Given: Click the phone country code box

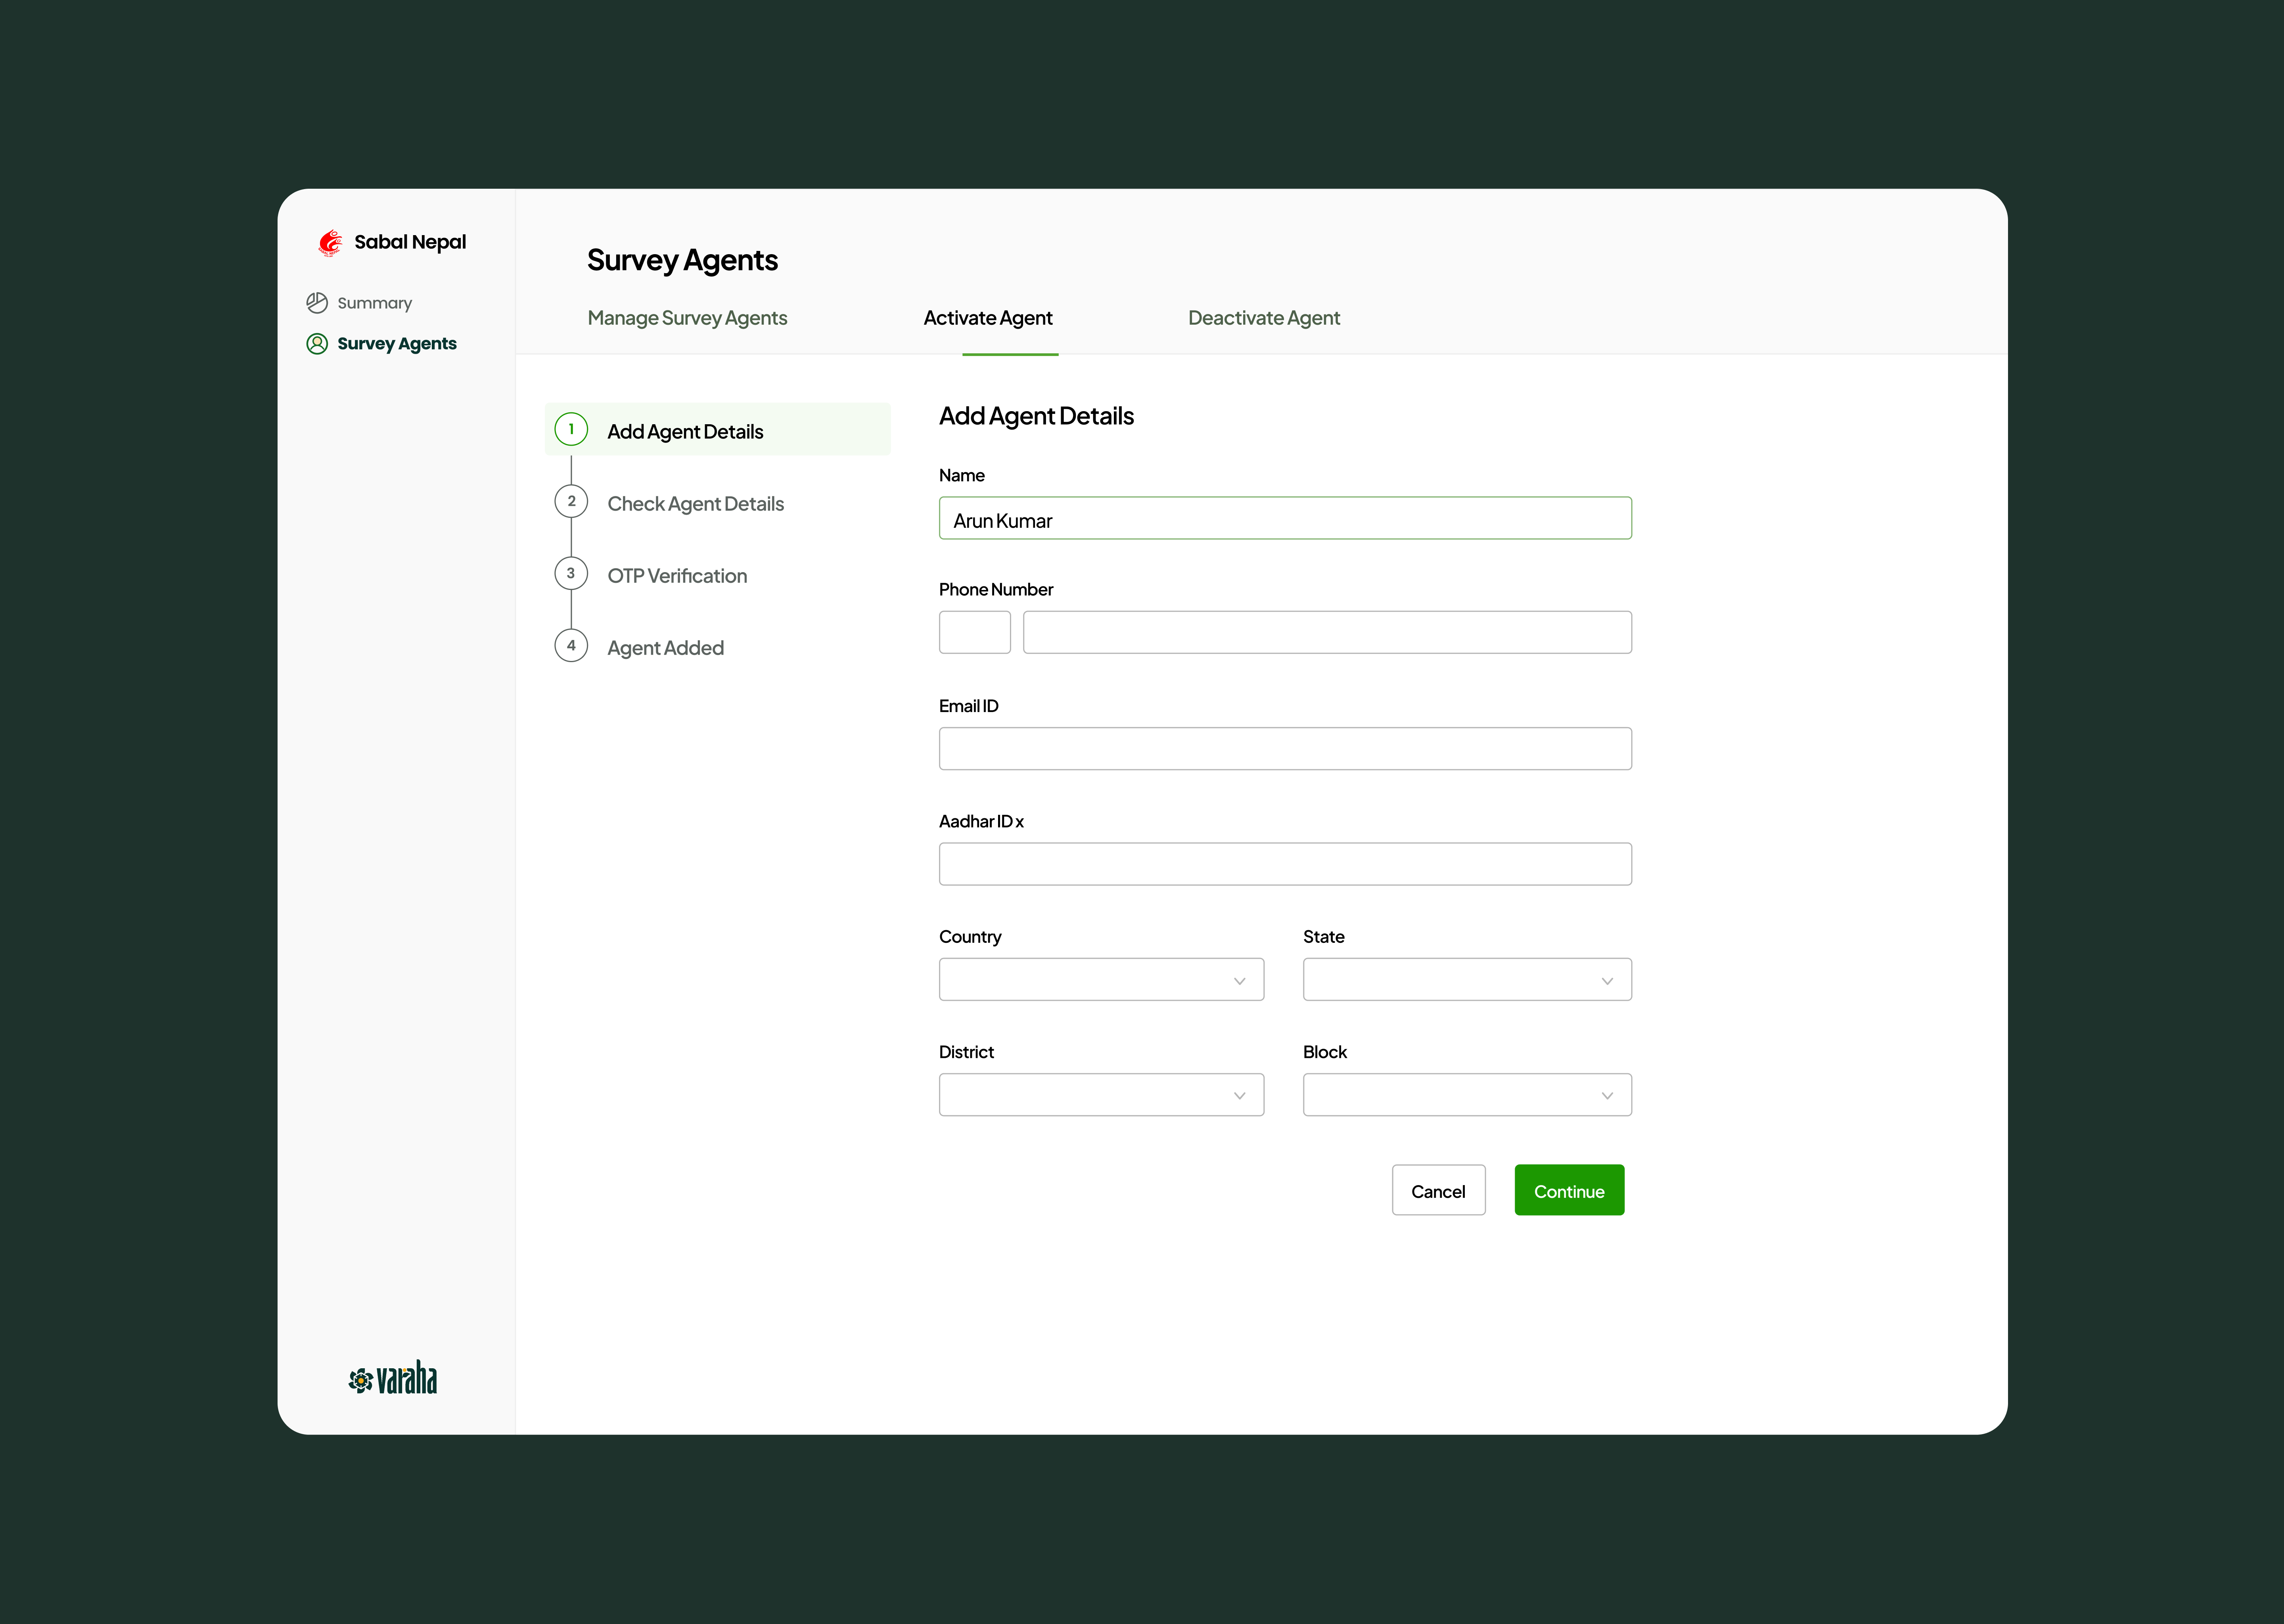Looking at the screenshot, I should [974, 633].
